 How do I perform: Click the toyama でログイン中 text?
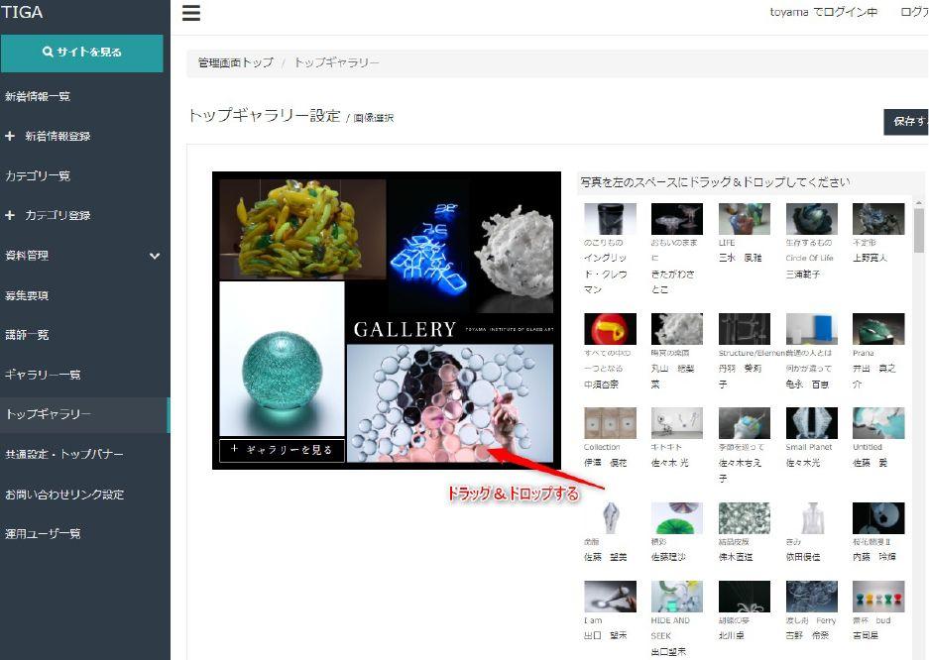point(824,12)
